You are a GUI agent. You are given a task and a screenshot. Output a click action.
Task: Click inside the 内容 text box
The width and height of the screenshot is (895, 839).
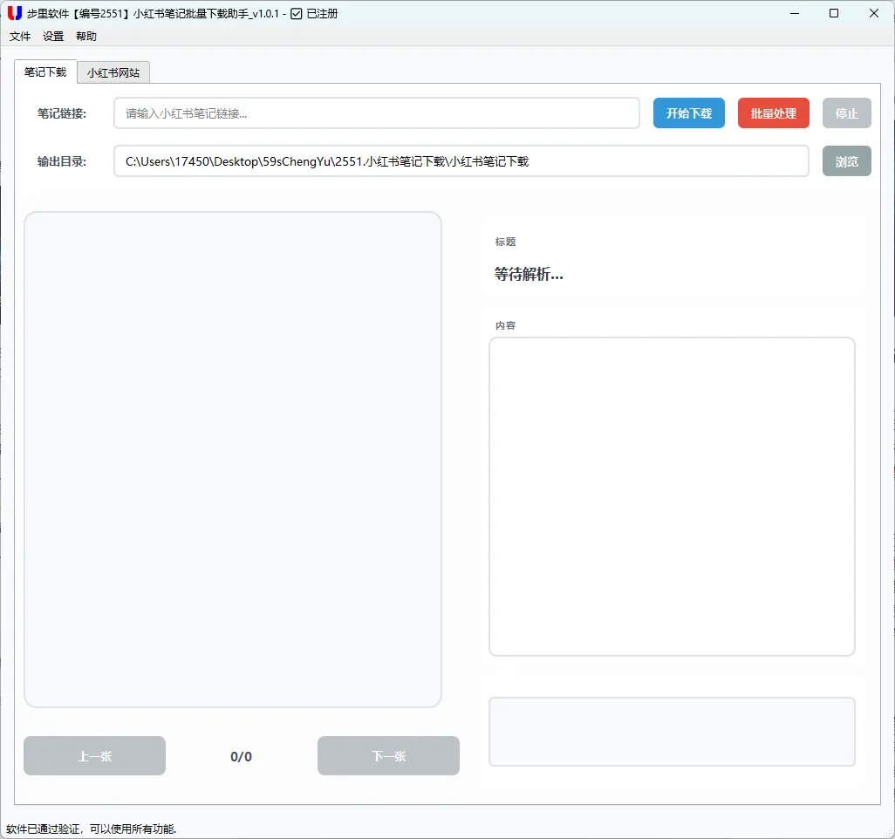coord(672,496)
